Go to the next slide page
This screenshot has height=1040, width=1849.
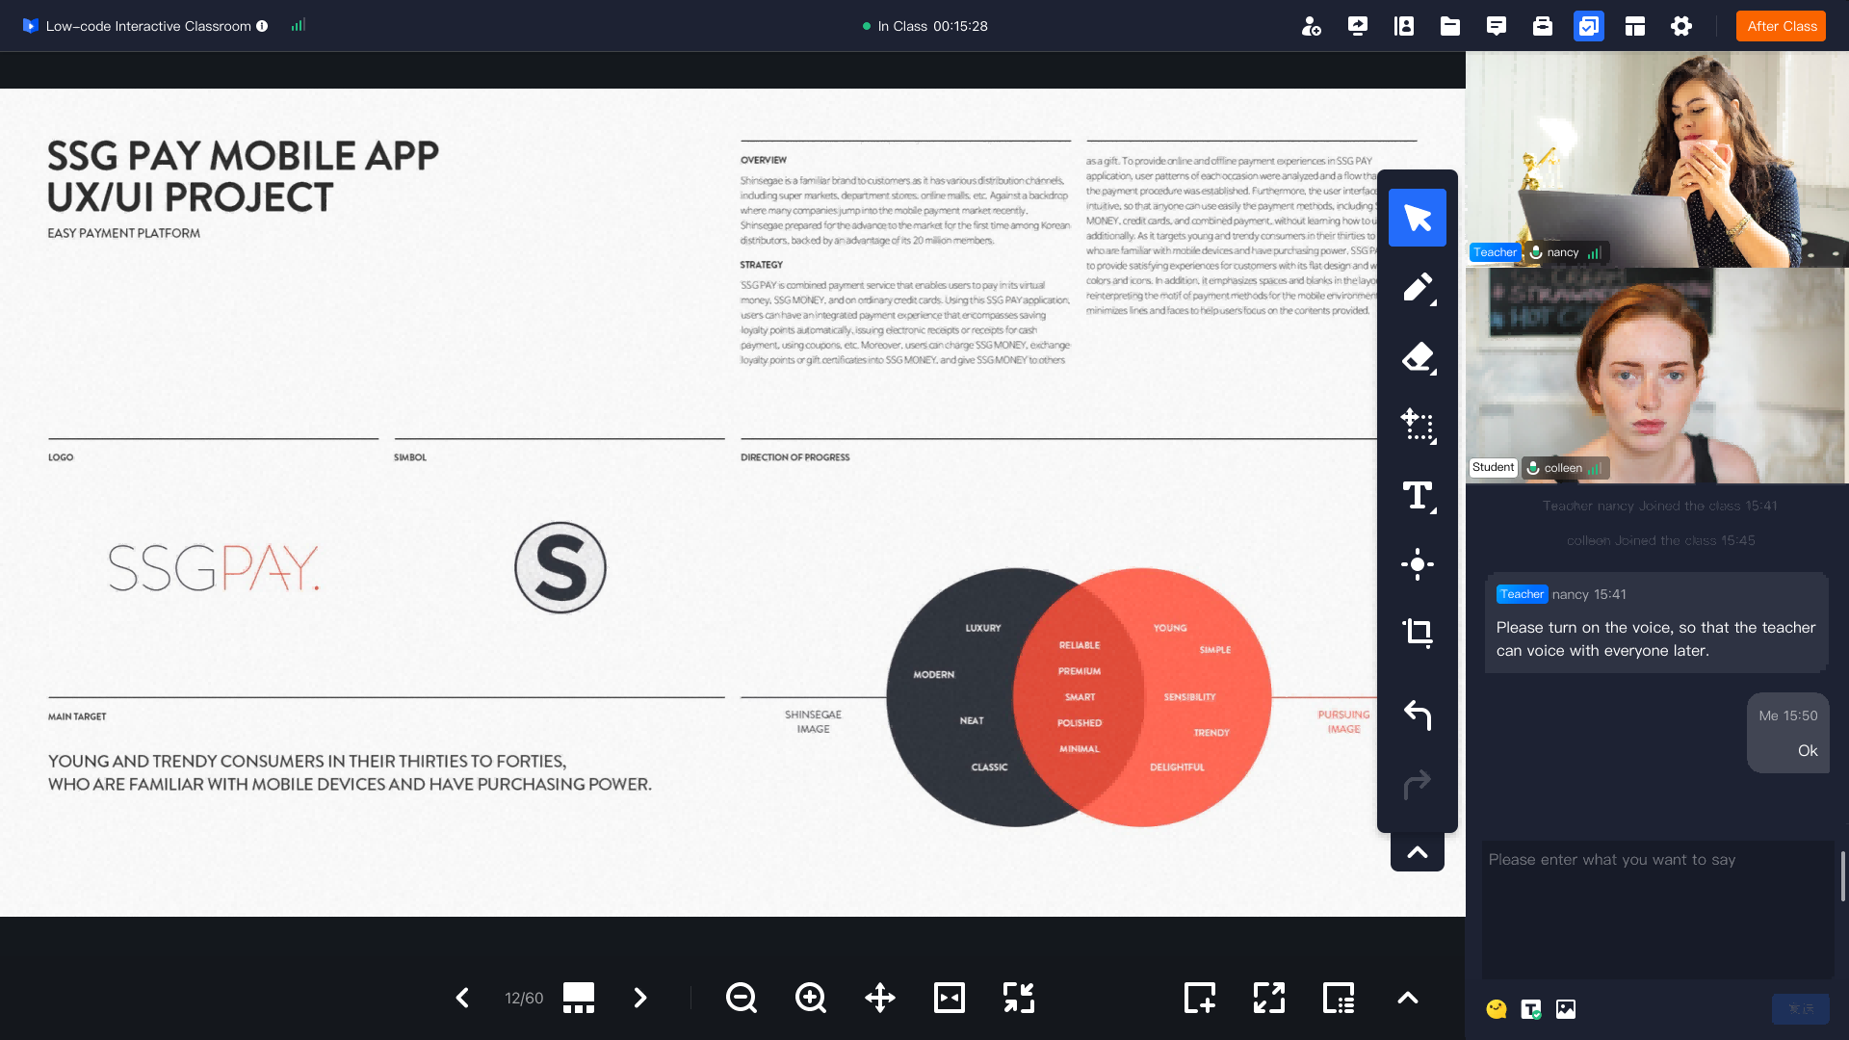click(x=640, y=998)
